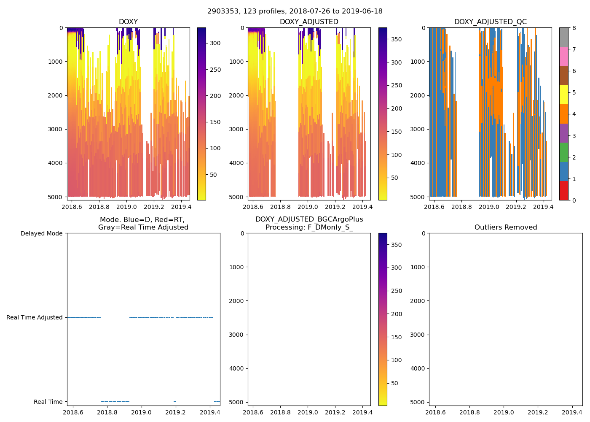Choose the brown QC colorbar band
The image size is (590, 422).
(563, 76)
